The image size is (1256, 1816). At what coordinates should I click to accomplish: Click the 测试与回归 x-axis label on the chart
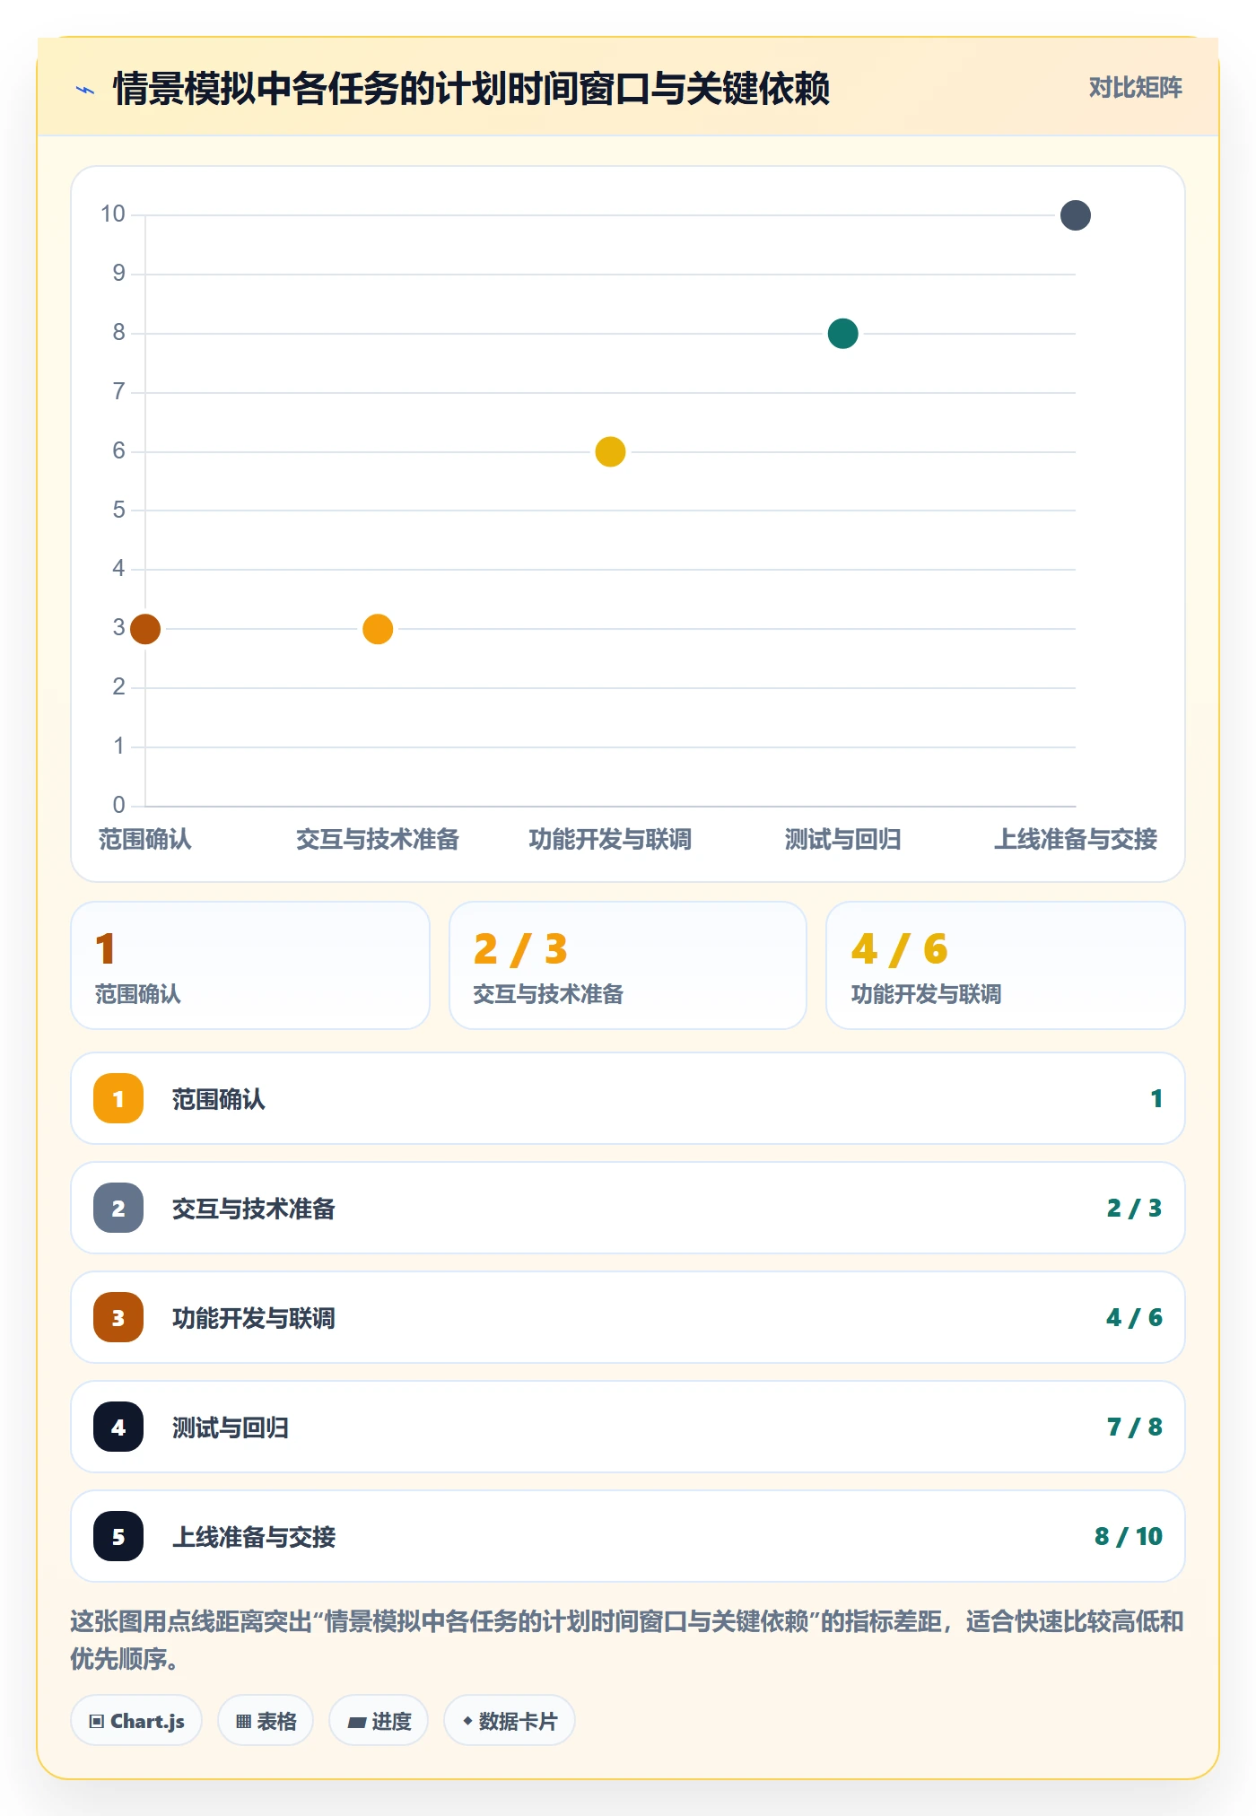pos(843,839)
